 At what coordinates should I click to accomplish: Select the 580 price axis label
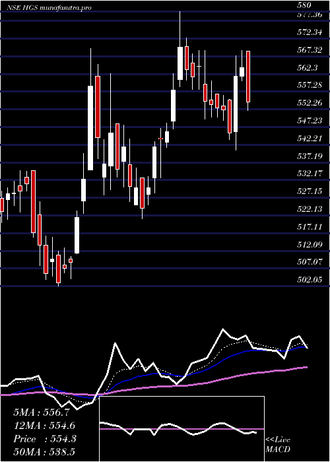[x=304, y=5]
